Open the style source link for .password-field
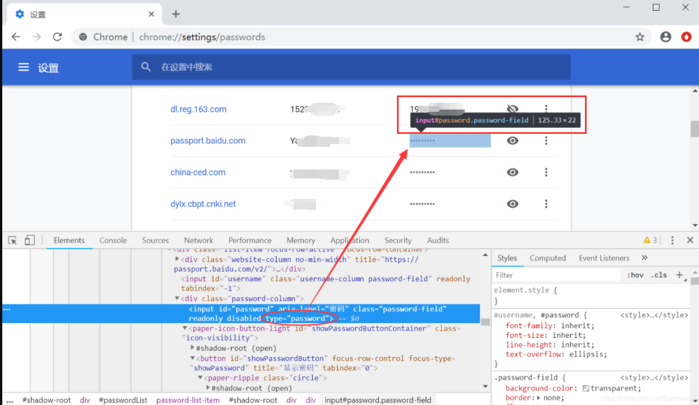 coord(654,377)
